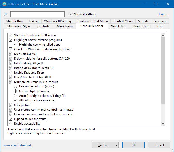
Task: Click the search magnifier icon
Action: point(6,14)
